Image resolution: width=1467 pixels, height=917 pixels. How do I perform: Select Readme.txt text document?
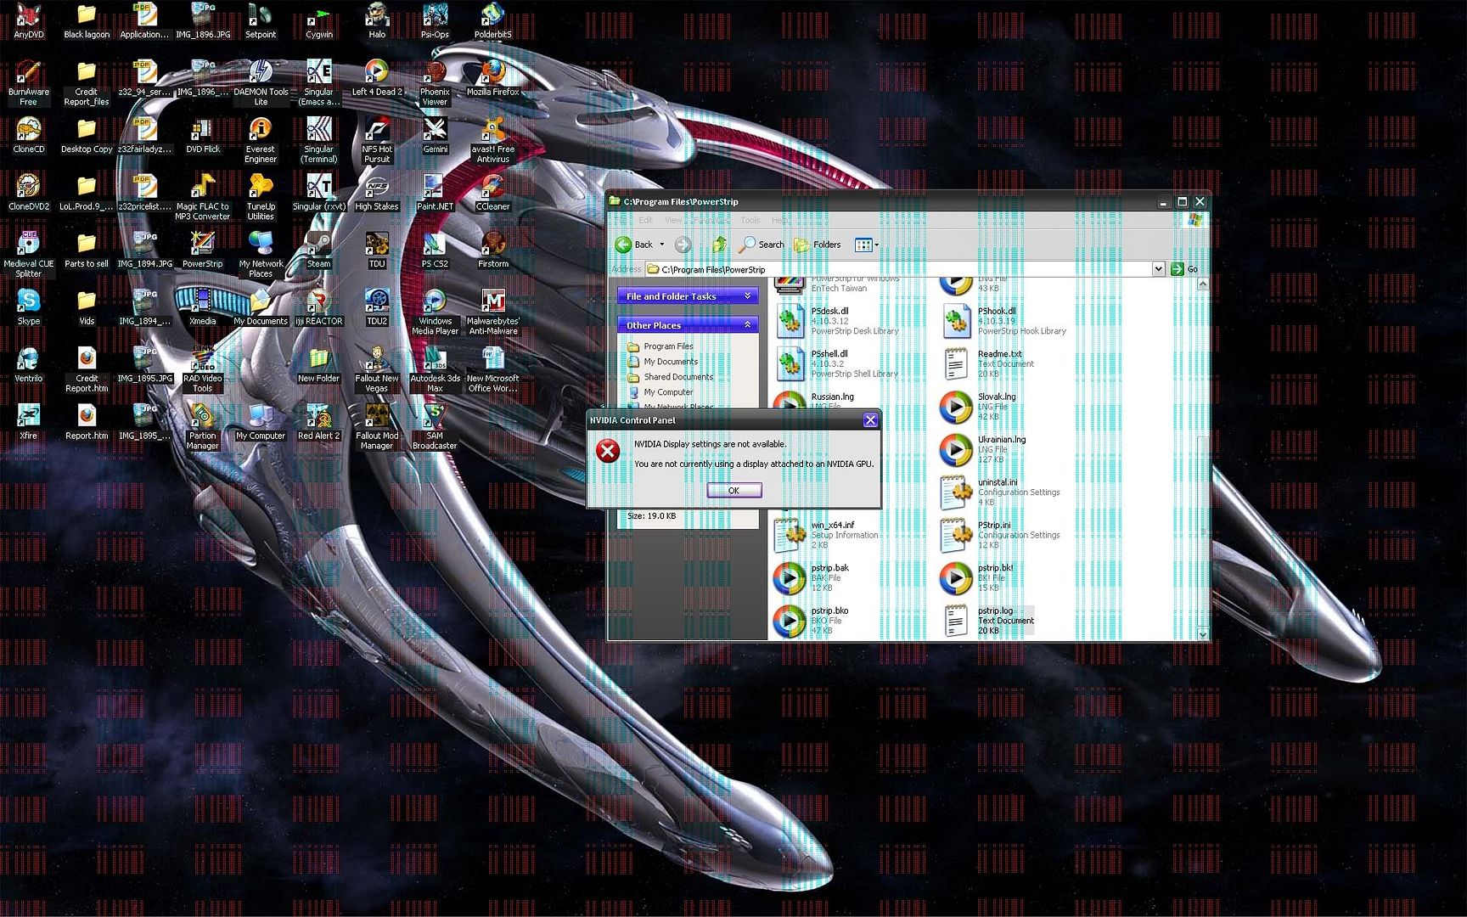(988, 363)
